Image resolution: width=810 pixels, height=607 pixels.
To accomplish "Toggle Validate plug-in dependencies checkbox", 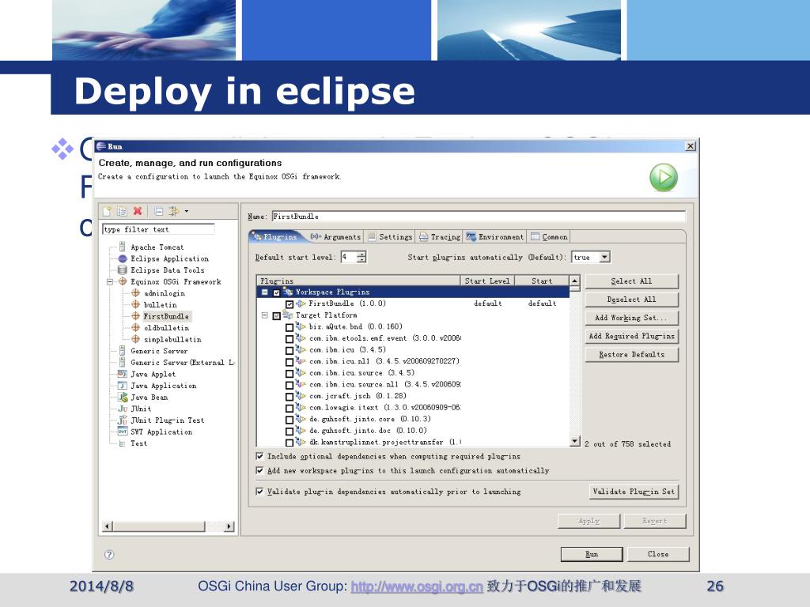I will pyautogui.click(x=259, y=492).
